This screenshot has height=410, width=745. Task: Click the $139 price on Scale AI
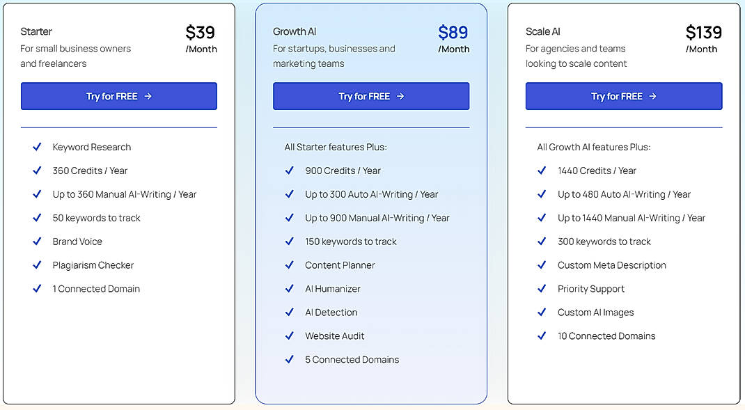(702, 31)
